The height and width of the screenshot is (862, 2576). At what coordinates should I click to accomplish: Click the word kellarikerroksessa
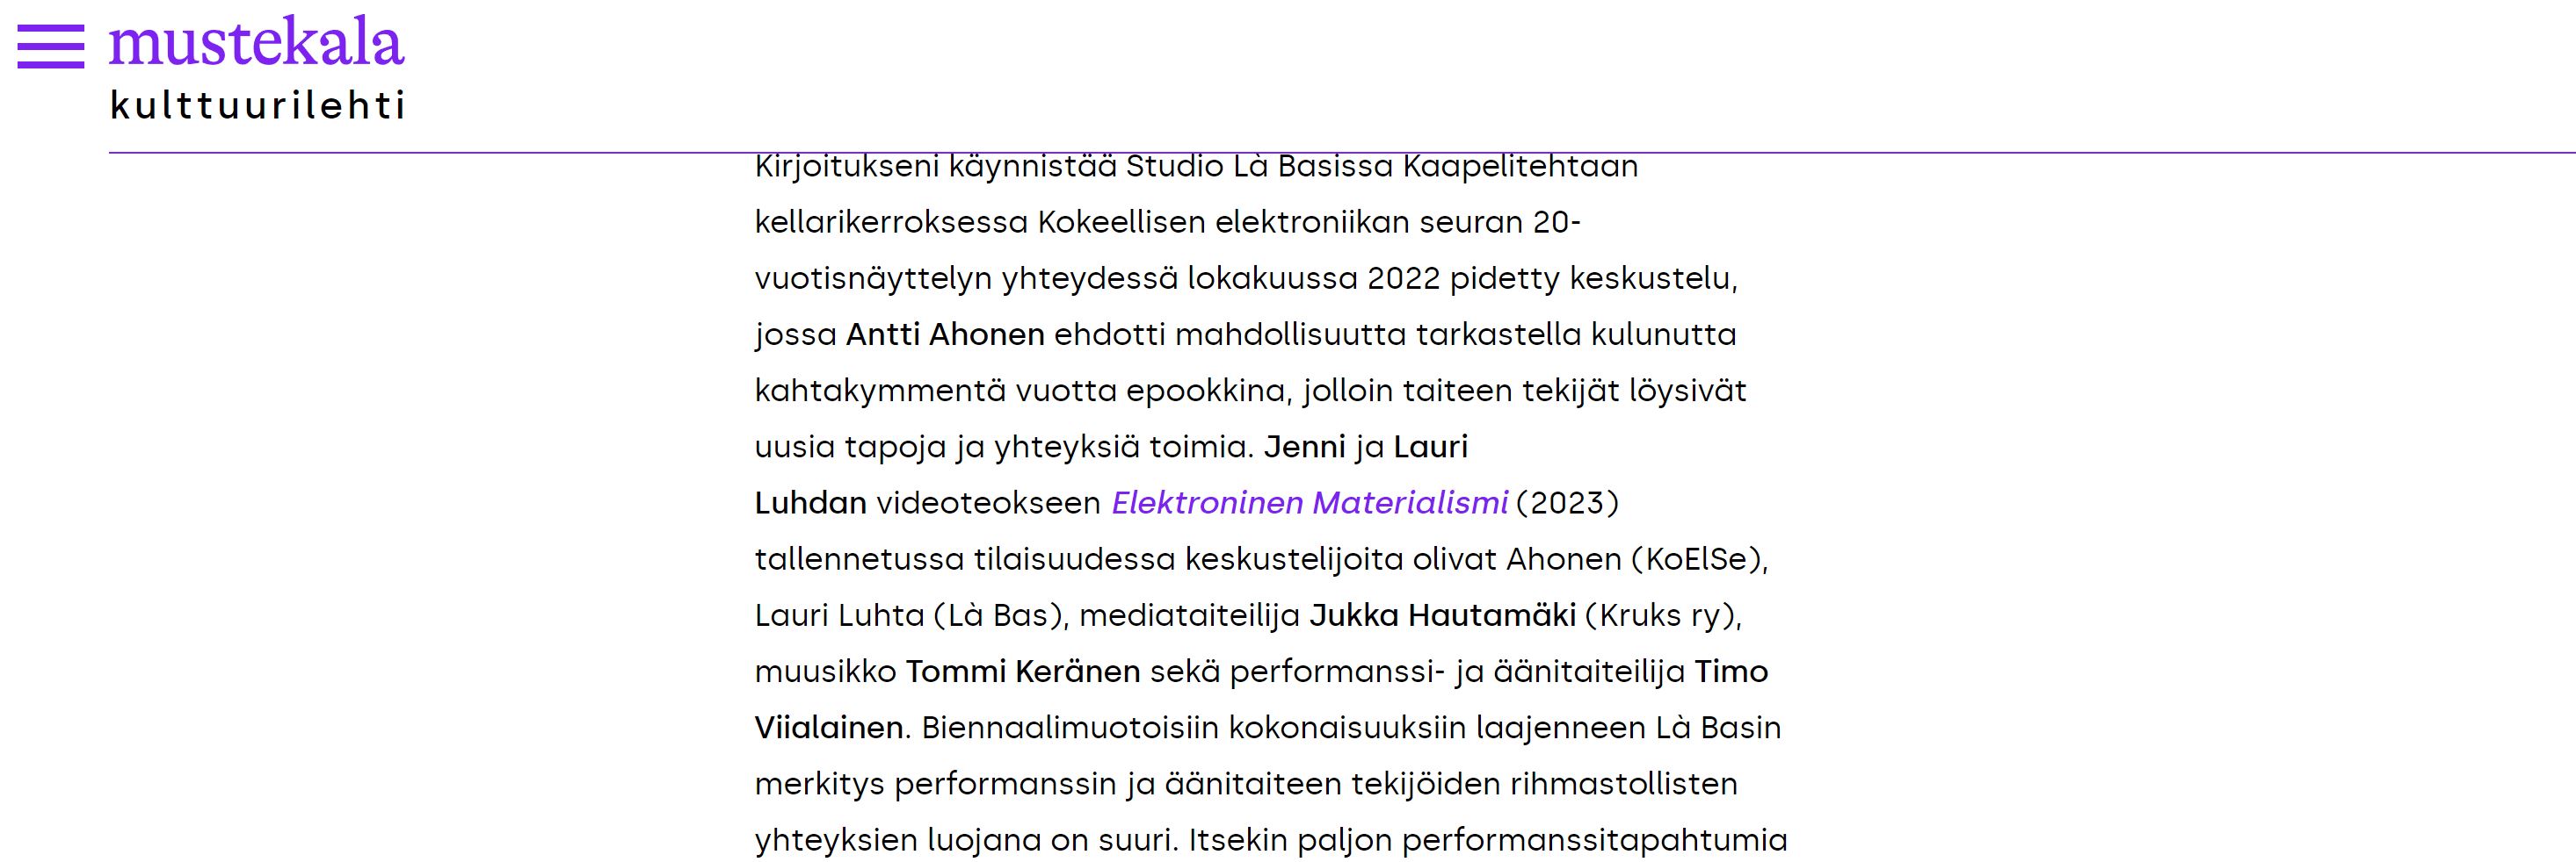coord(891,222)
